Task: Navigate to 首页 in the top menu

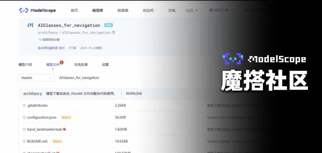Action: [74, 10]
